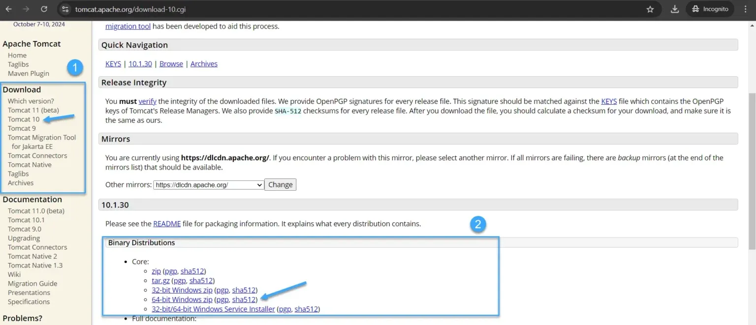Screen dimensions: 756x325
Task: Open Wiki sidebar link
Action: pos(14,274)
